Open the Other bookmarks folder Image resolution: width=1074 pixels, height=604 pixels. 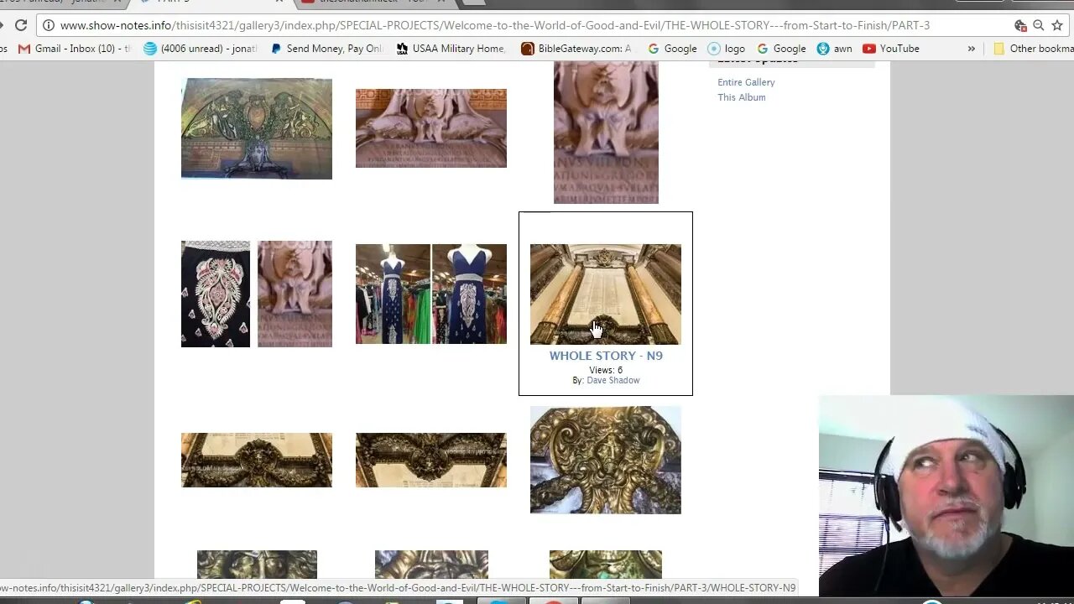pyautogui.click(x=1033, y=49)
